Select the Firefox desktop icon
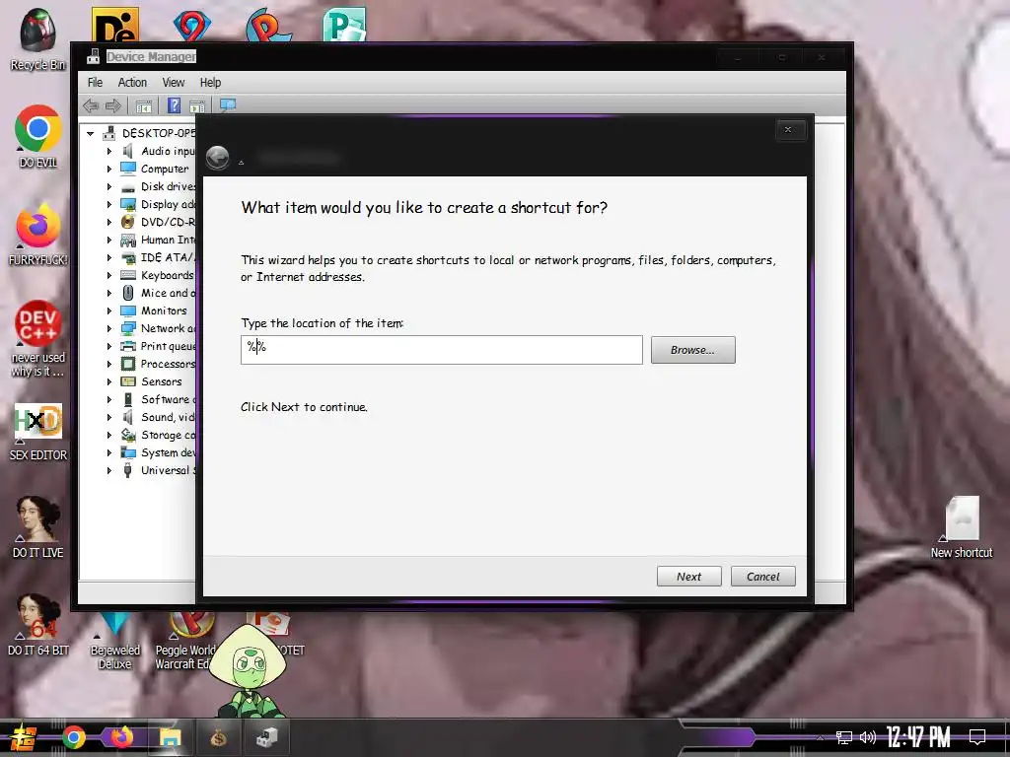Screen dimensions: 1010x757 (x=38, y=235)
